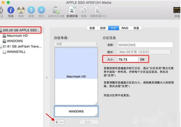Image resolution: width=181 pixels, height=127 pixels.
Task: Click the Macintosh HD partition resize handle
Action: pyautogui.click(x=96, y=103)
